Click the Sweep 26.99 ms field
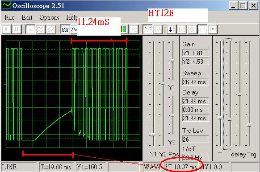This screenshot has height=172, width=260. click(196, 82)
